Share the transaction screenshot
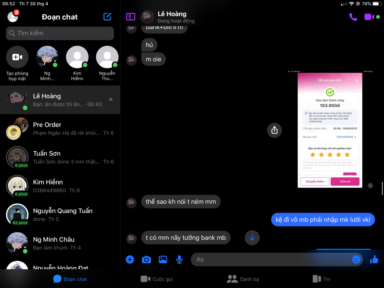Image resolution: width=384 pixels, height=288 pixels. pos(274,130)
